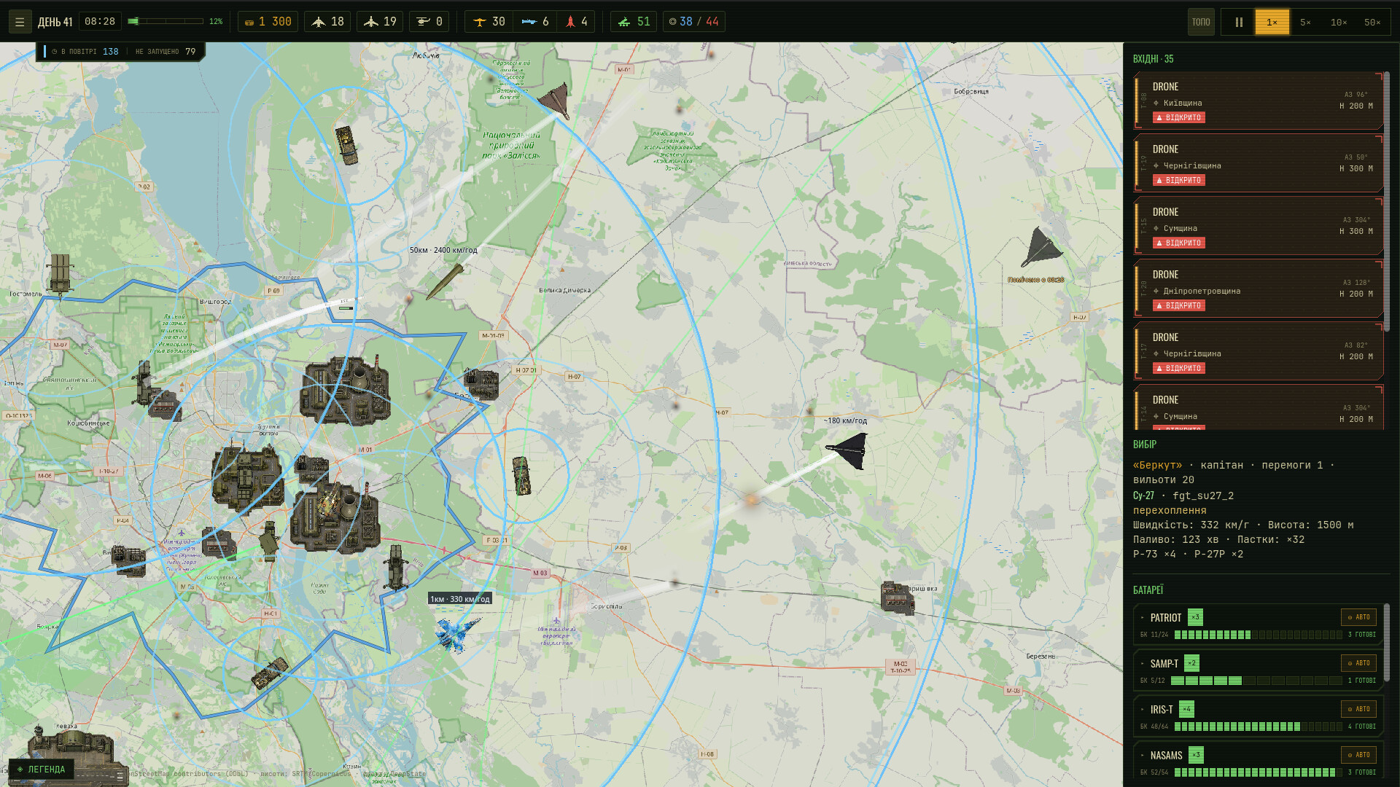Click the 1км · 330 км/год speed tag
1400x787 pixels.
pyautogui.click(x=460, y=599)
